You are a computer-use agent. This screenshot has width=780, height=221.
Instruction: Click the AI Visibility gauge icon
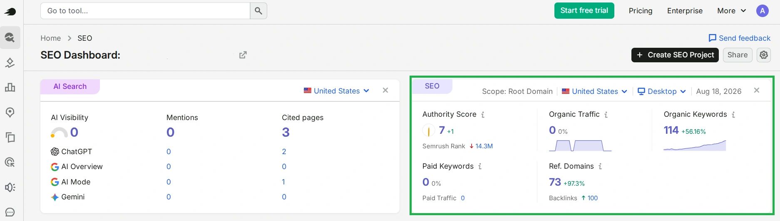[x=59, y=133]
